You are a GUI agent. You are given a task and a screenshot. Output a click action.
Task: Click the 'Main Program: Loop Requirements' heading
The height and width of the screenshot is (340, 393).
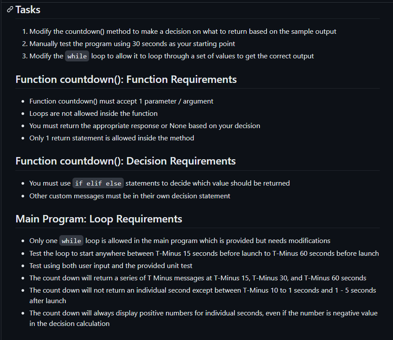coord(99,219)
